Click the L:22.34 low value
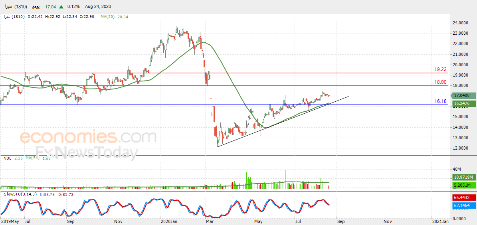477x225 pixels. coord(71,17)
